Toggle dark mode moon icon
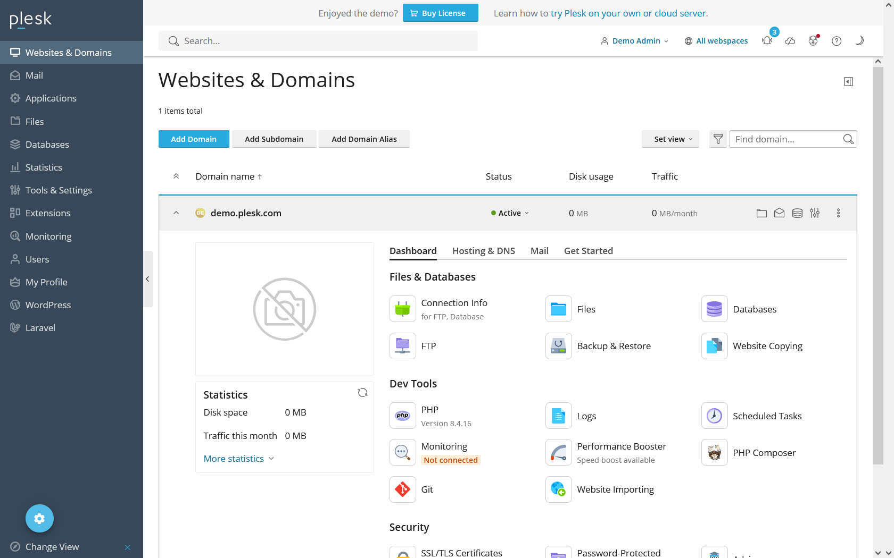The width and height of the screenshot is (894, 558). (859, 41)
